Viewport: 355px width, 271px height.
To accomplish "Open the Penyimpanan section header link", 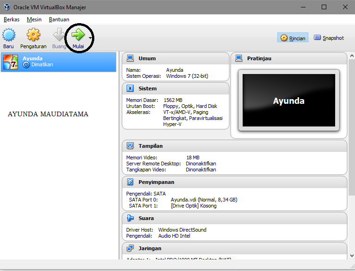I will (156, 182).
